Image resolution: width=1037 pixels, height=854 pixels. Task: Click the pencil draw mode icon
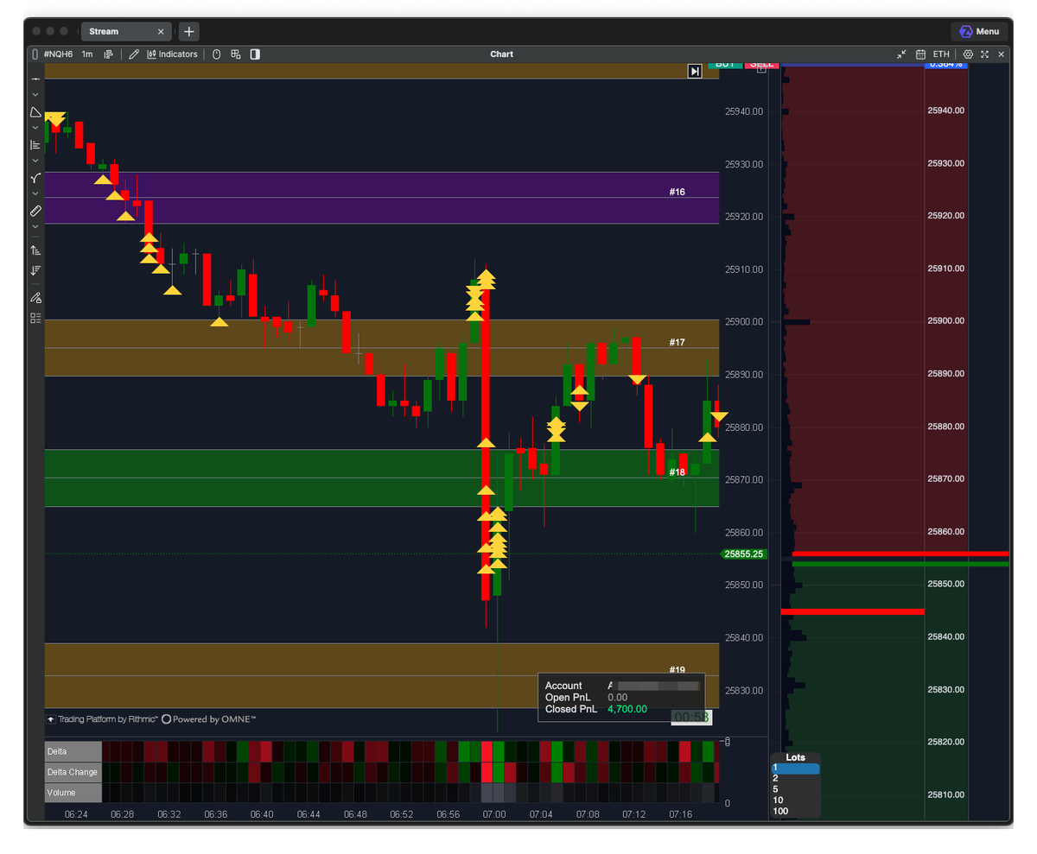tap(134, 54)
